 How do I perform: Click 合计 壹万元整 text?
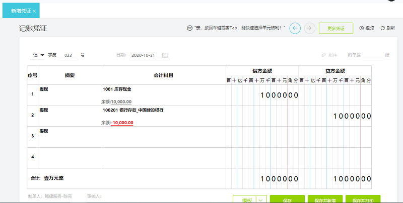click(47, 178)
